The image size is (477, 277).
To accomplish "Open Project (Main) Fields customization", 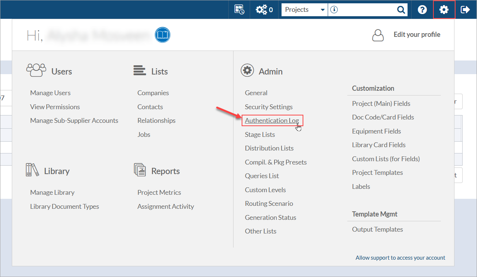I will [x=381, y=104].
